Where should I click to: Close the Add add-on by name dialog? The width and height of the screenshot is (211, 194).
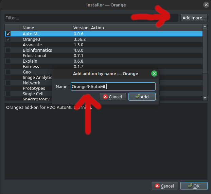154,74
